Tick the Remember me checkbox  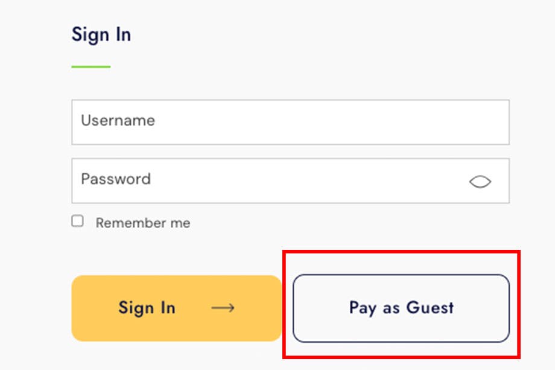pos(78,221)
